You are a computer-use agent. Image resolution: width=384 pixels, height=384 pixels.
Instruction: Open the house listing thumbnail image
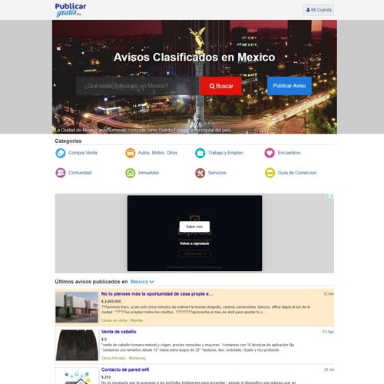tap(77, 307)
